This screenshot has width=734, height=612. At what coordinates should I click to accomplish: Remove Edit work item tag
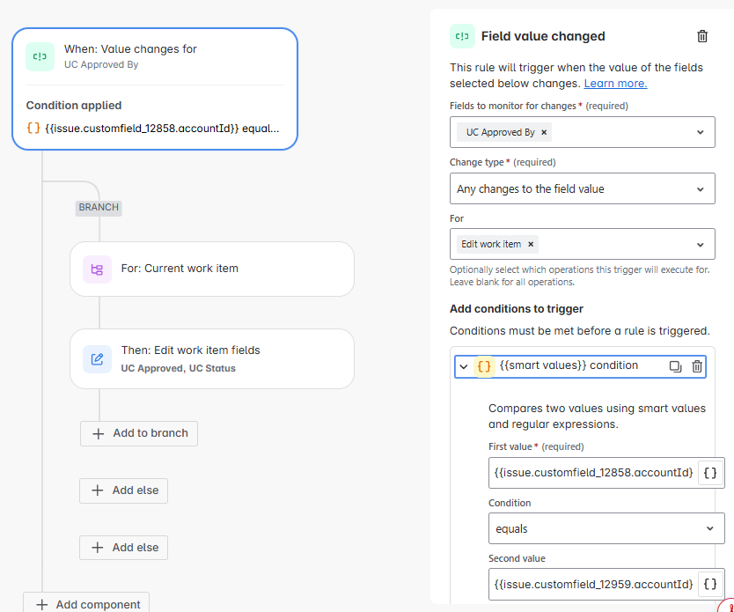[x=531, y=244]
